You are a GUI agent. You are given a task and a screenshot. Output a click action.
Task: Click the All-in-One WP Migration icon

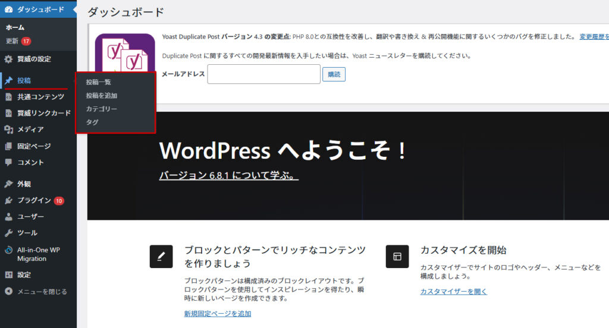[9, 251]
